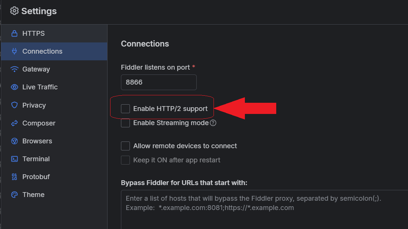Check Allow remote devices to connect
The height and width of the screenshot is (229, 408).
coord(125,146)
